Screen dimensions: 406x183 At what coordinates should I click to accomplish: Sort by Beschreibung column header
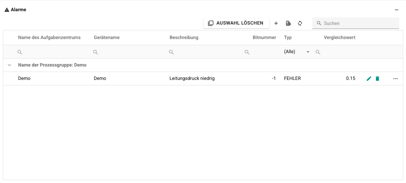point(184,38)
